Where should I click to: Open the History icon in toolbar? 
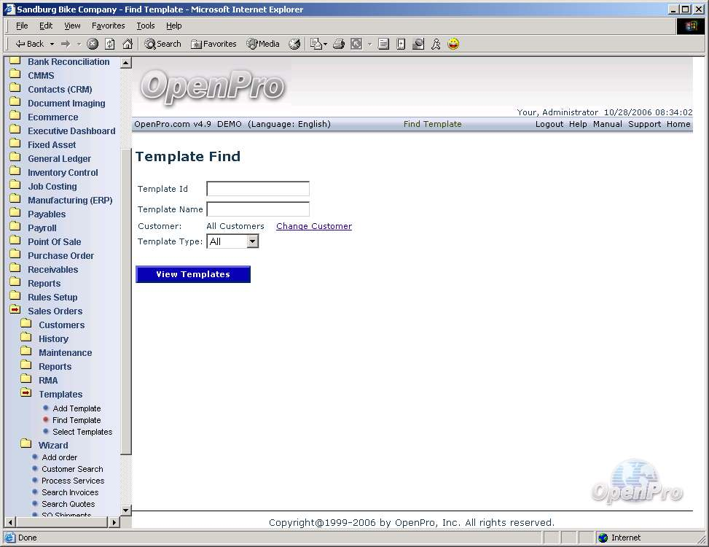click(294, 44)
